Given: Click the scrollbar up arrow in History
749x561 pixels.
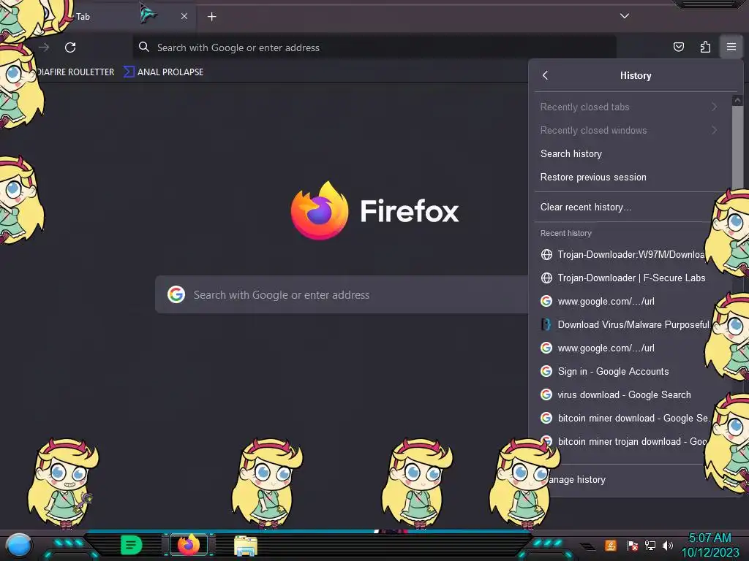Looking at the screenshot, I should coord(737,100).
